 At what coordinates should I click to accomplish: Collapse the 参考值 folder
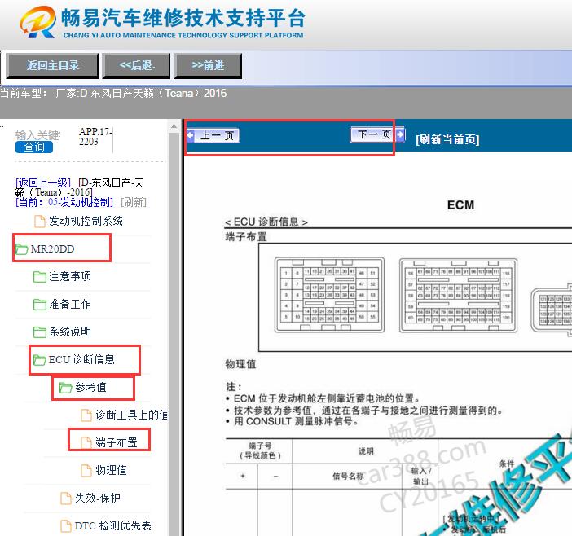point(90,387)
